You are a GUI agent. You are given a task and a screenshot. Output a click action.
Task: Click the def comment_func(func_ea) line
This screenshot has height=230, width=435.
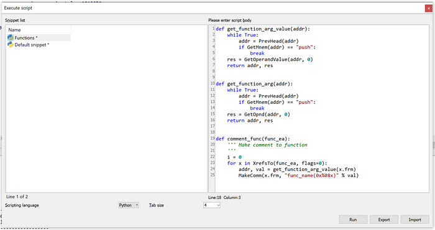tap(253, 139)
